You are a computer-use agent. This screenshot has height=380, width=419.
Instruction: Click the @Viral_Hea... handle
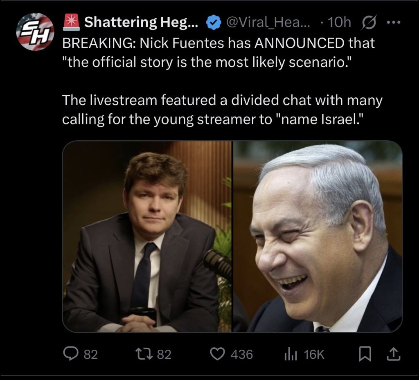[268, 22]
